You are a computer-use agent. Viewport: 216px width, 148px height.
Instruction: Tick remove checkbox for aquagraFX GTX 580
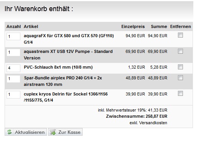[x=180, y=35]
